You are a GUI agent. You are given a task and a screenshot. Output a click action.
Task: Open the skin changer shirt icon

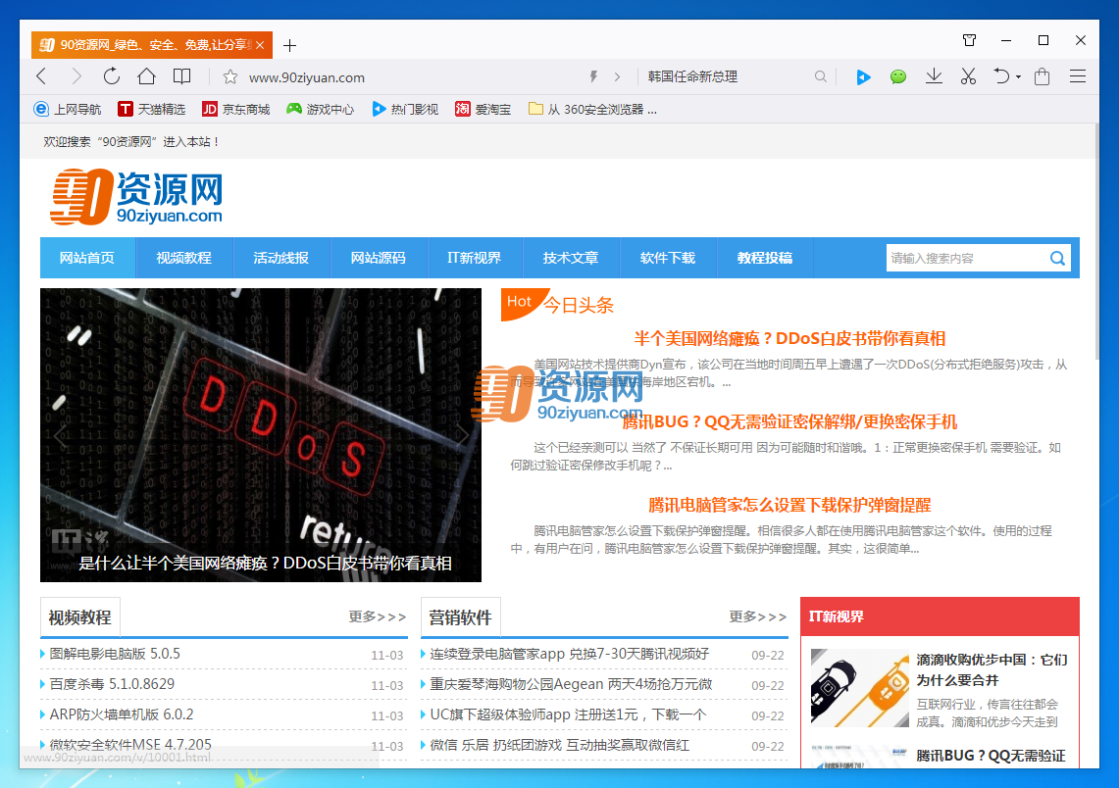[969, 40]
